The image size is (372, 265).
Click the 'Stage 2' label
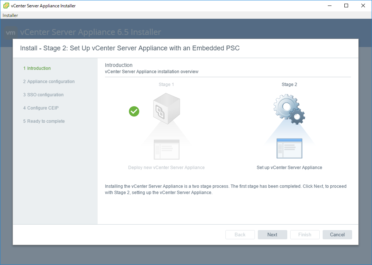tap(289, 85)
